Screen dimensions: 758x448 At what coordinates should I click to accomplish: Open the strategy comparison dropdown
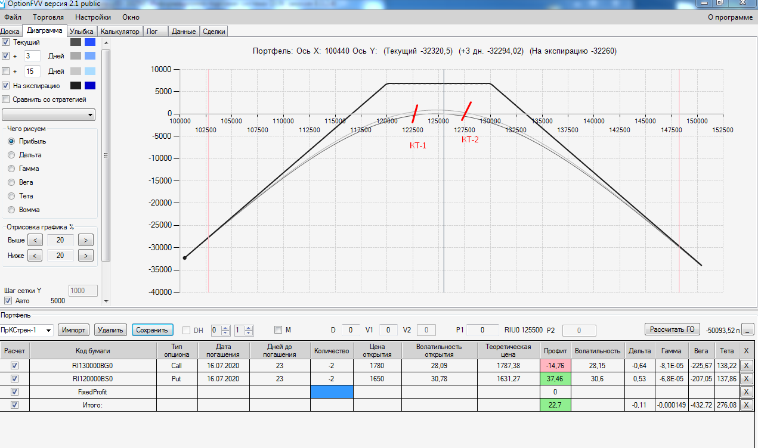click(49, 115)
